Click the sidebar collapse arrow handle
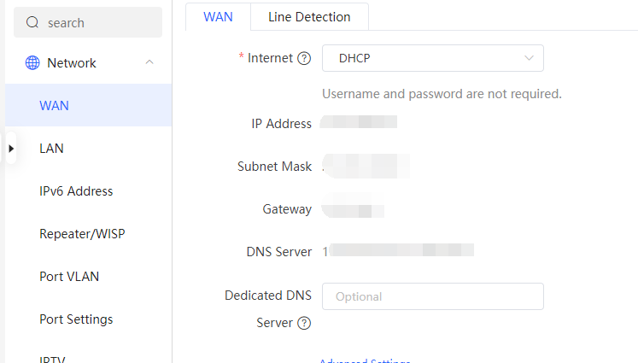Screen dimensions: 638x363 (11, 149)
